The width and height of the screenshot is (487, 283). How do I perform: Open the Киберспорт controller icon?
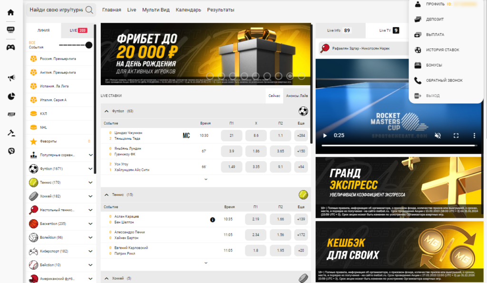tap(34, 251)
